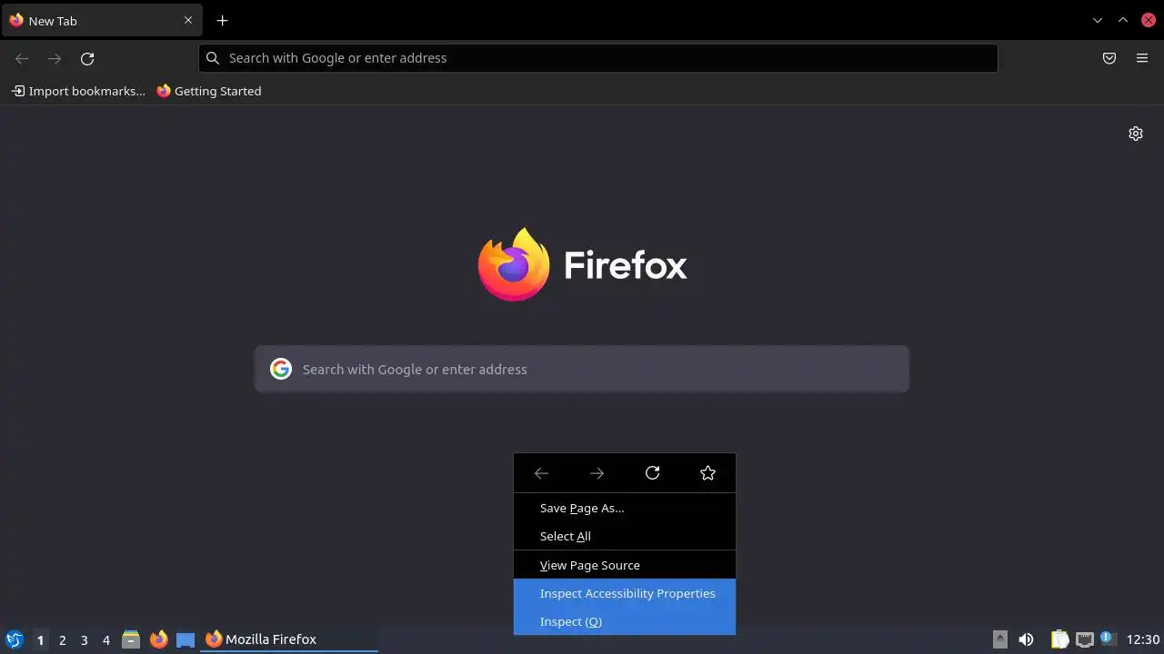Open the new tab personalize gear icon
The width and height of the screenshot is (1164, 654).
pos(1136,134)
